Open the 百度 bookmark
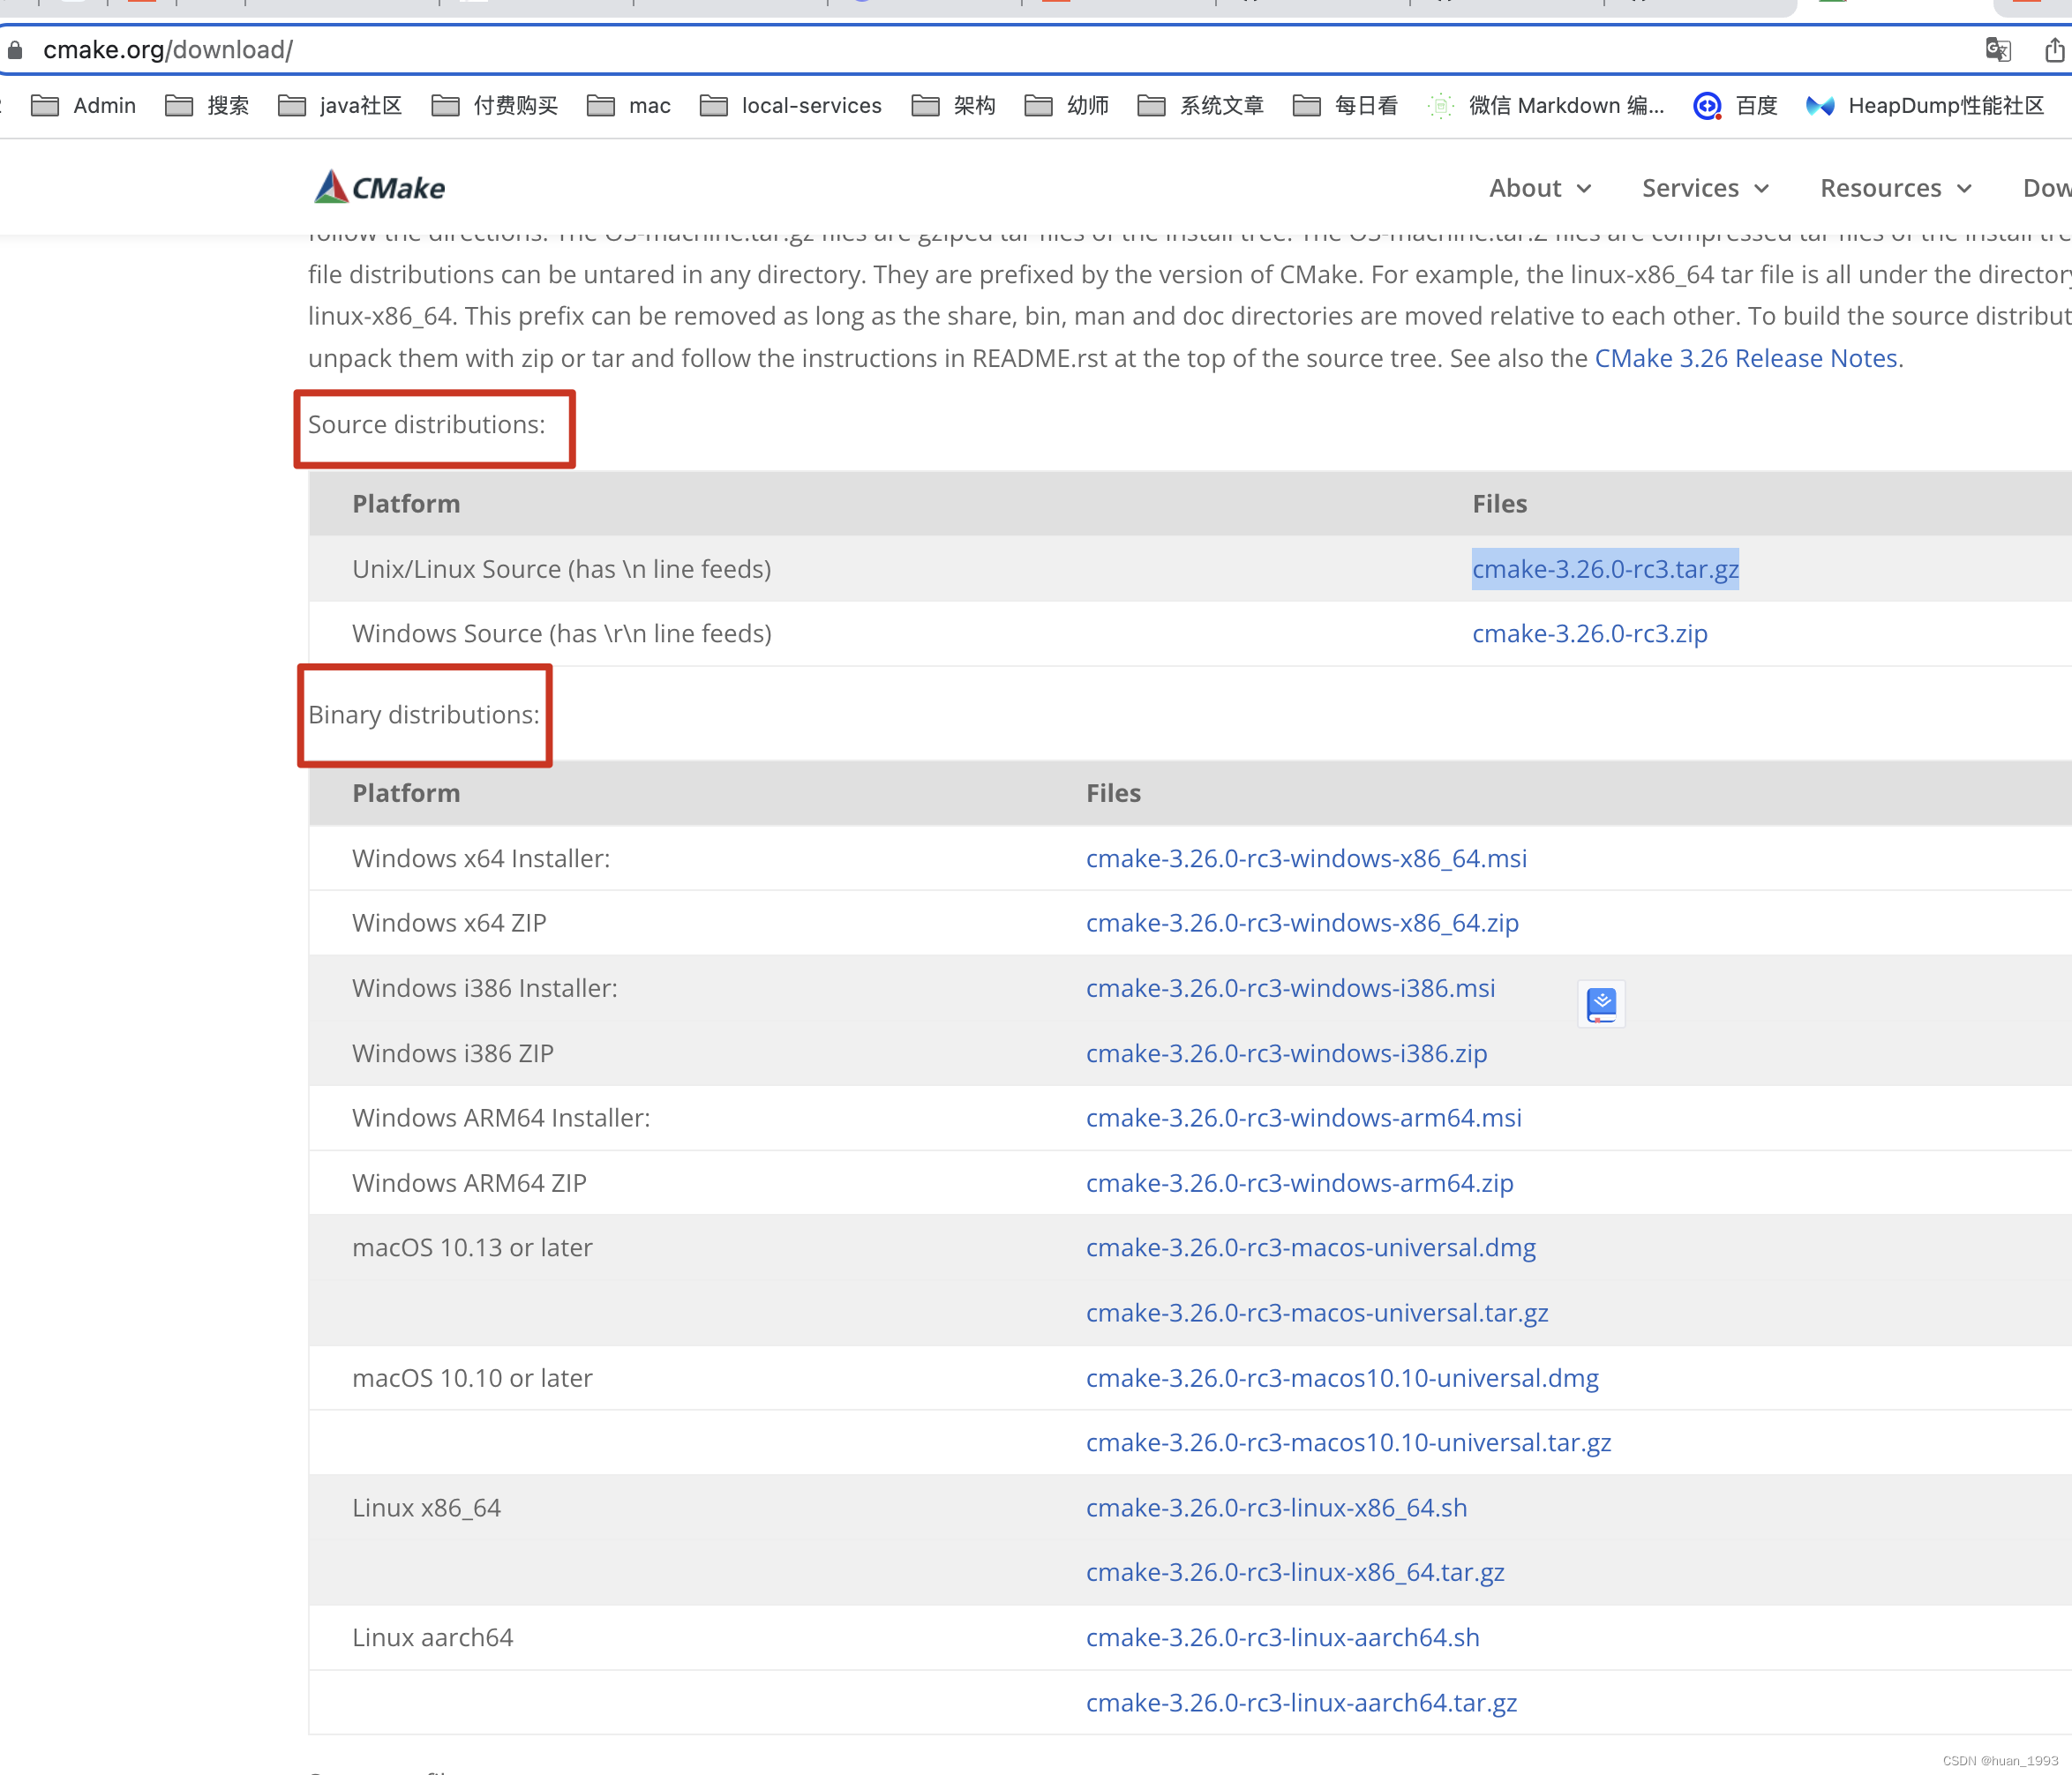Screen dimensions: 2072x1775 (x=1735, y=105)
